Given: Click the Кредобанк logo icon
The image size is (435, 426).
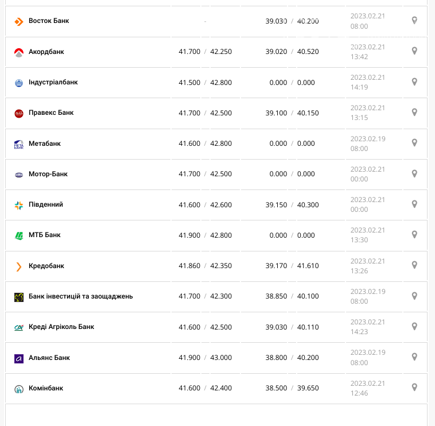Looking at the screenshot, I should coord(19,266).
